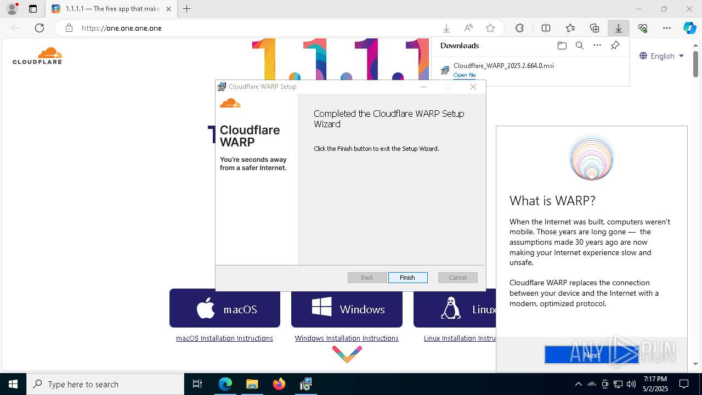
Task: Open the volume tray icon
Action: pos(631,384)
